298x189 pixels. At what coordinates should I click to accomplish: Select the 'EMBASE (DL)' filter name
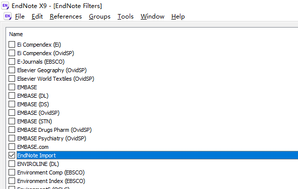point(33,96)
